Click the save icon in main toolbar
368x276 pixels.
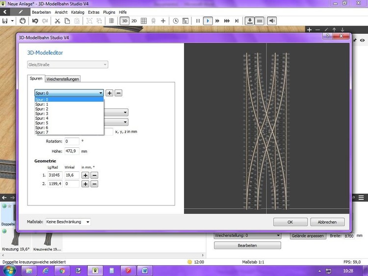(5, 21)
